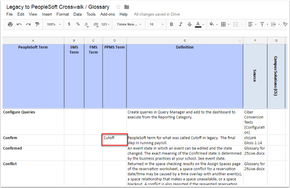The width and height of the screenshot is (290, 188).
Task: Select the Definition header cell
Action: [x=185, y=76]
